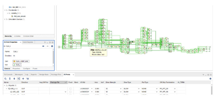Maximize the bottom I/O Ports panel
Viewport: 216px width, 101px height.
(208, 75)
